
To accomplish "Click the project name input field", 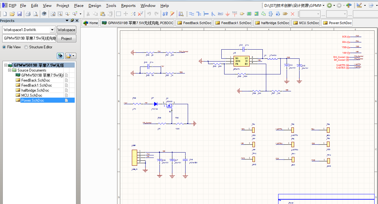I will (29, 39).
